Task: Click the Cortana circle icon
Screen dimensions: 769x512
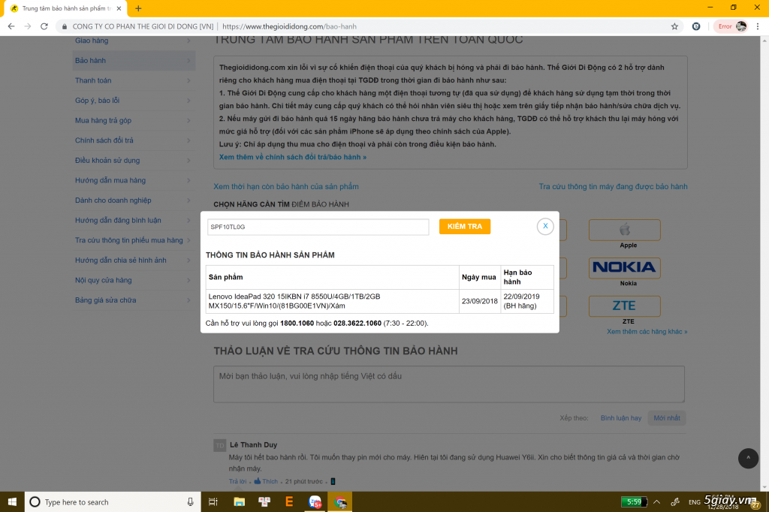Action: coord(35,501)
